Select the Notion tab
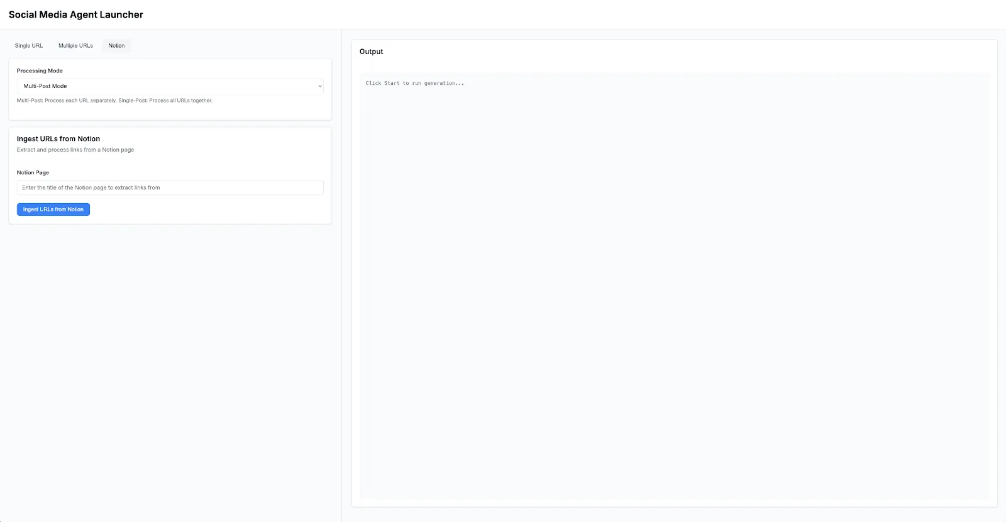Screen dimensions: 1006x522 (x=116, y=46)
